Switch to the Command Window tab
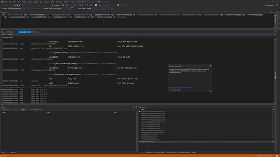The image size is (280, 157). [172, 153]
